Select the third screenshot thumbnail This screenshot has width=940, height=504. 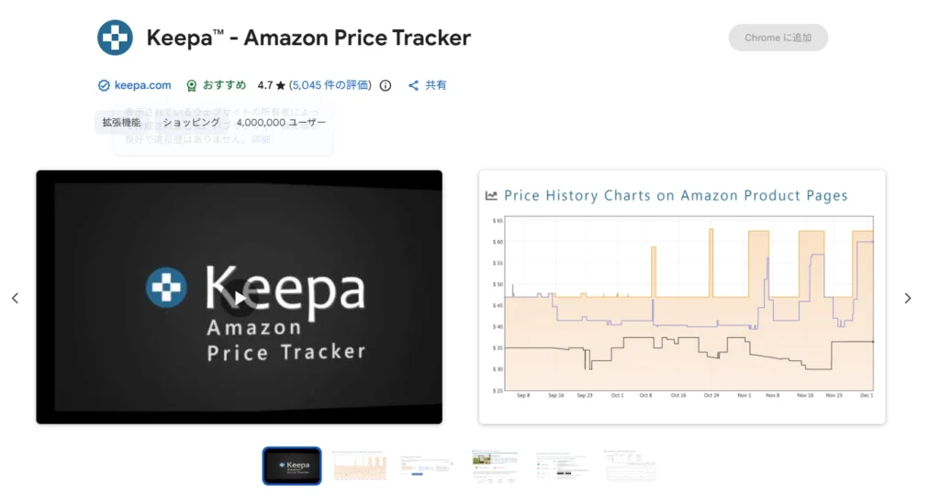tap(427, 466)
